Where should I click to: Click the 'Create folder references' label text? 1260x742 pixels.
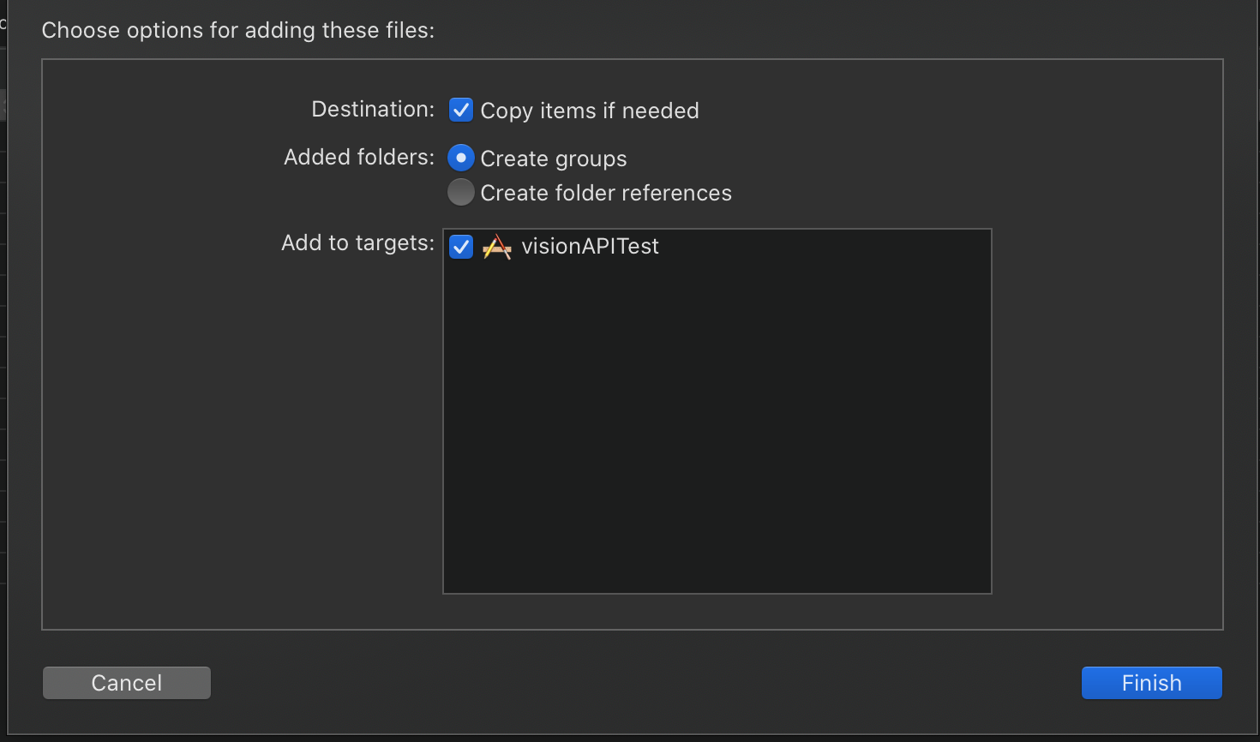pos(606,193)
